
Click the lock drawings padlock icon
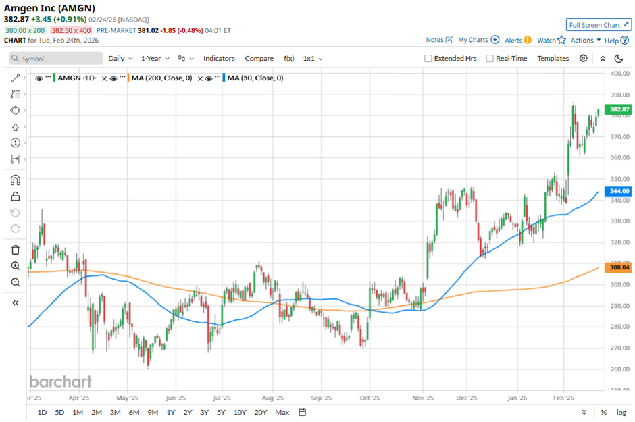(16, 196)
